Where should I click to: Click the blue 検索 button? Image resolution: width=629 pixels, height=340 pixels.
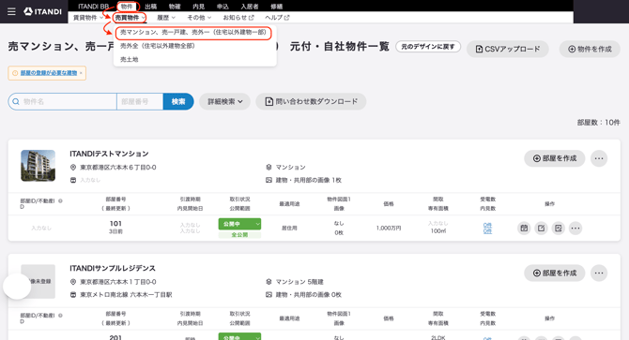coord(178,101)
